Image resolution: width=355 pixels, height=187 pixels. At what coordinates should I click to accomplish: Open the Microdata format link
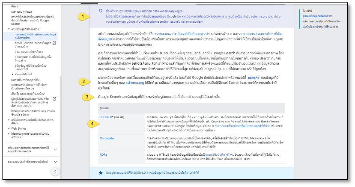pos(107,139)
